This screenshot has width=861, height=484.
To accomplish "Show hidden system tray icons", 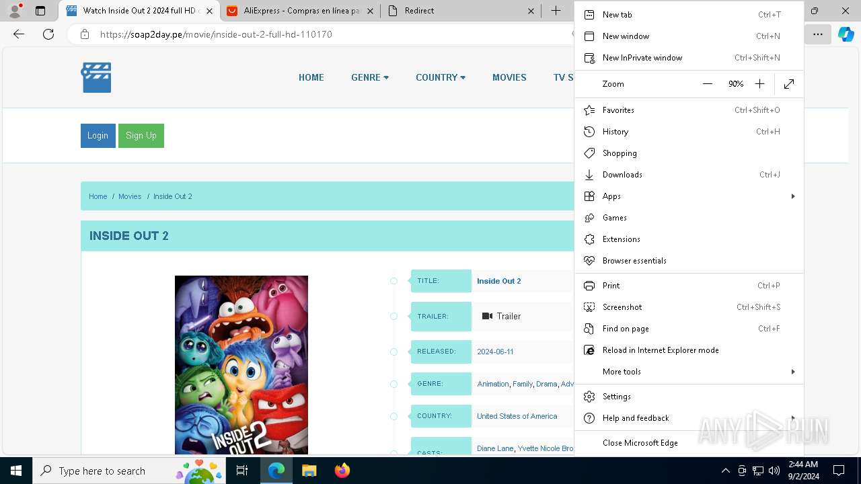I will point(725,471).
